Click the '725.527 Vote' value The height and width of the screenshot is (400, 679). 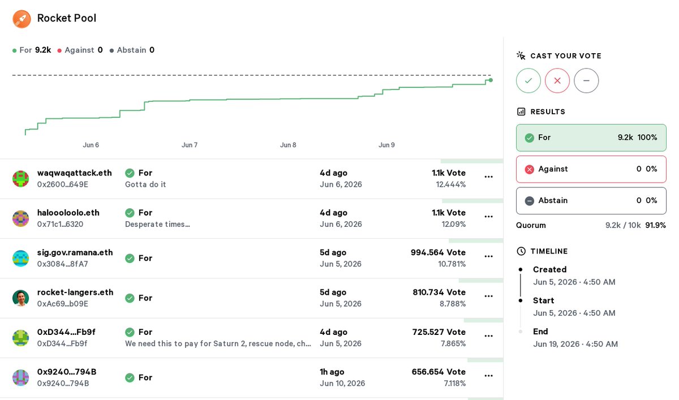439,332
